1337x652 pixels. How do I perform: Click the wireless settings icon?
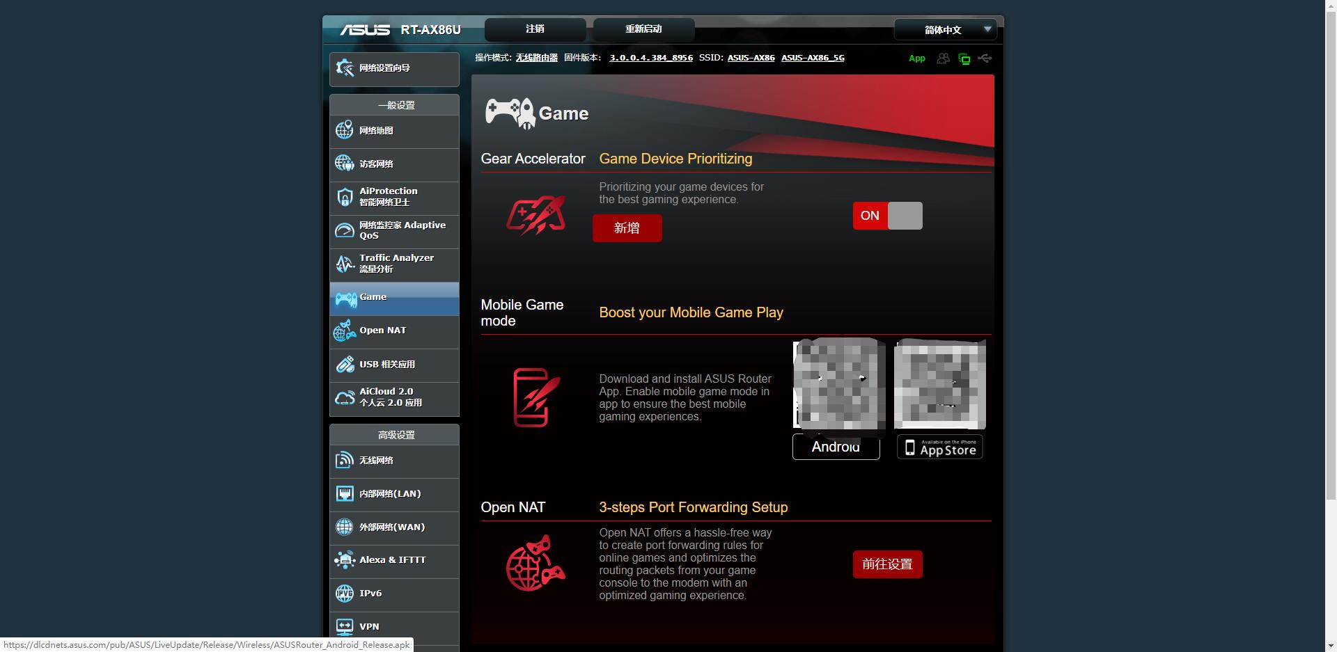[x=345, y=460]
